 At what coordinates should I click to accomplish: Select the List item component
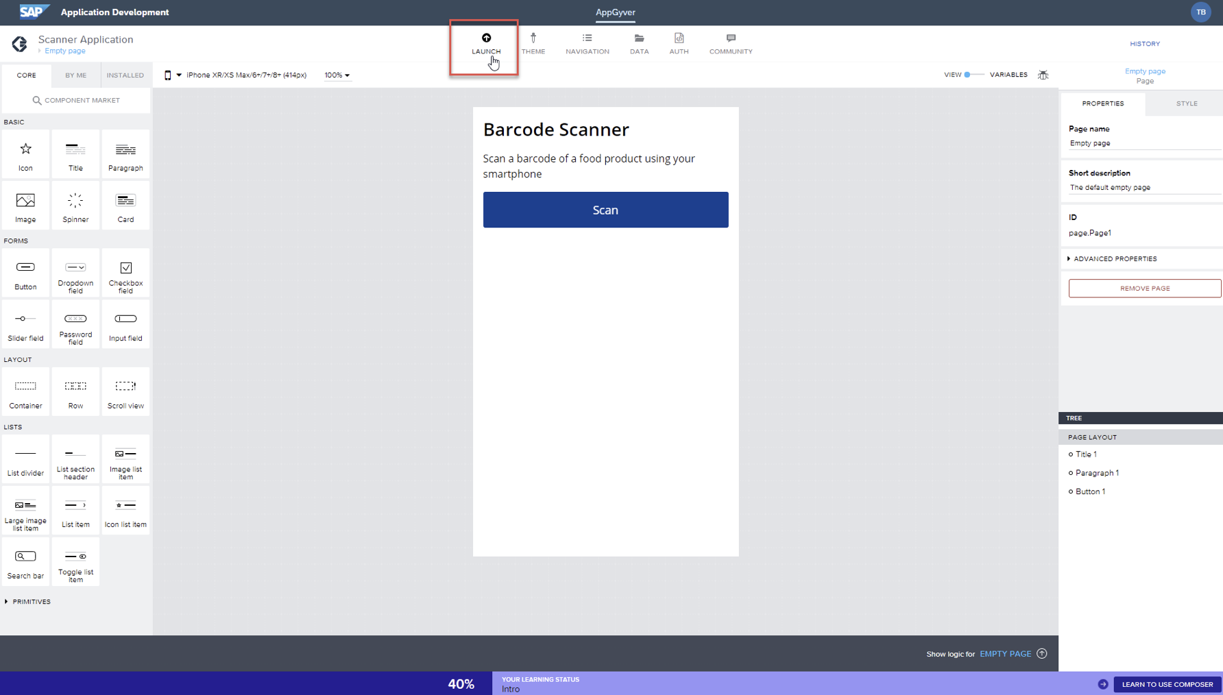pos(75,511)
